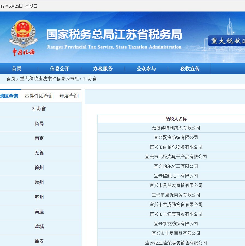Click the national emblem tax logo
Image resolution: width=245 pixels, height=246 pixels.
coord(23,38)
